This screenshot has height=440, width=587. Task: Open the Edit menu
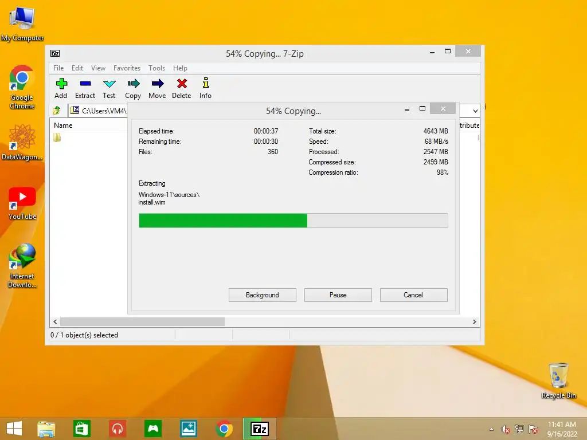click(x=77, y=68)
